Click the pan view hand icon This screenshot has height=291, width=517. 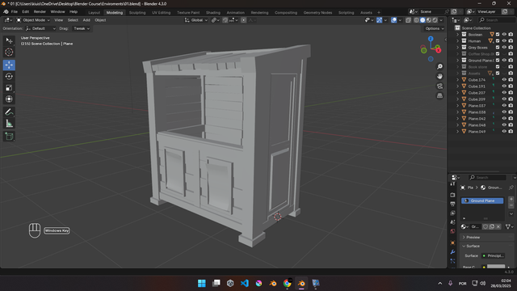point(439,76)
